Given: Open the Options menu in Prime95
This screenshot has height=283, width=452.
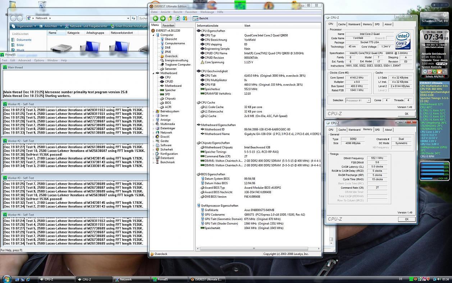Looking at the screenshot, I should tap(39, 60).
